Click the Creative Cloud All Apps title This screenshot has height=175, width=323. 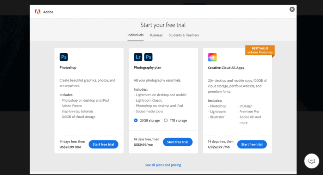(x=226, y=68)
